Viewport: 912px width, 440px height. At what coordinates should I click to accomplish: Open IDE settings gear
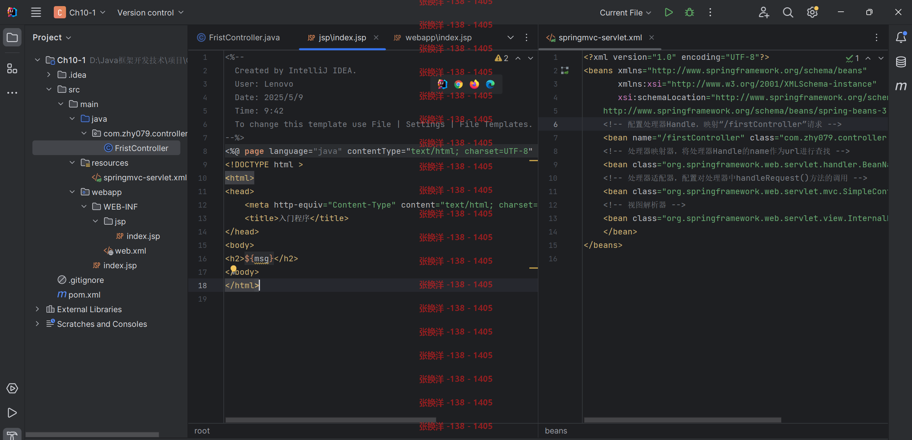click(x=812, y=13)
